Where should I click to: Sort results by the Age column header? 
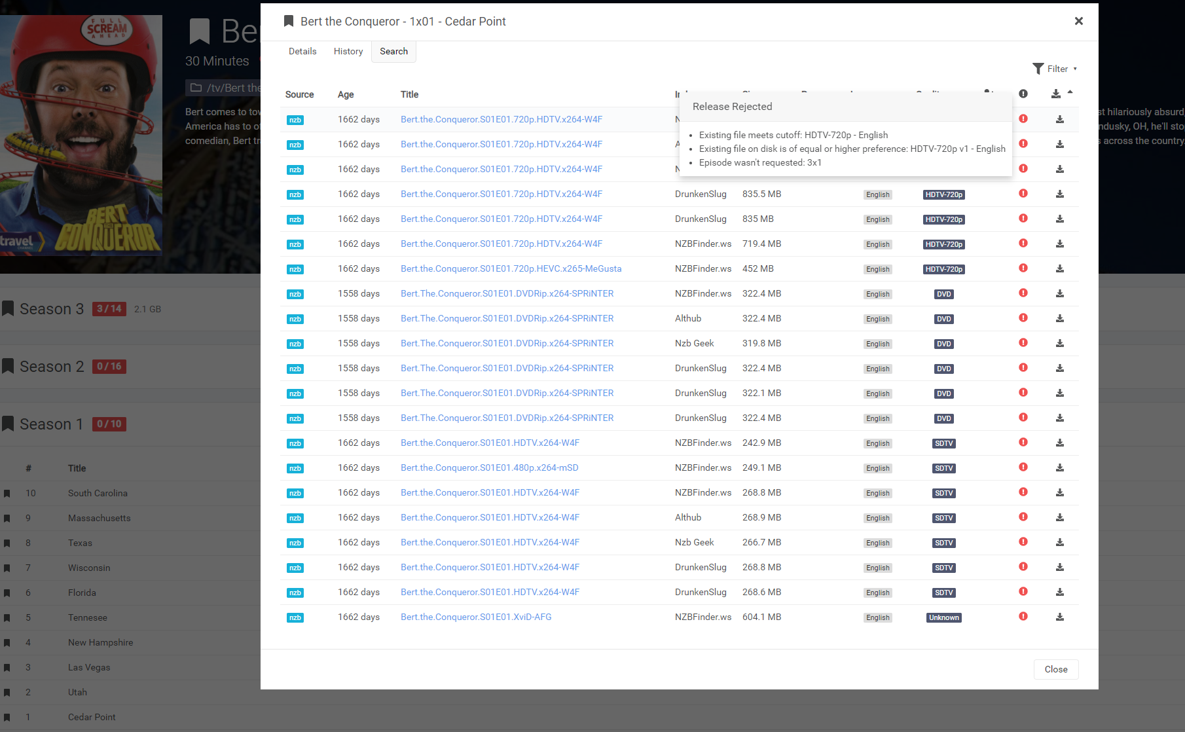[345, 94]
